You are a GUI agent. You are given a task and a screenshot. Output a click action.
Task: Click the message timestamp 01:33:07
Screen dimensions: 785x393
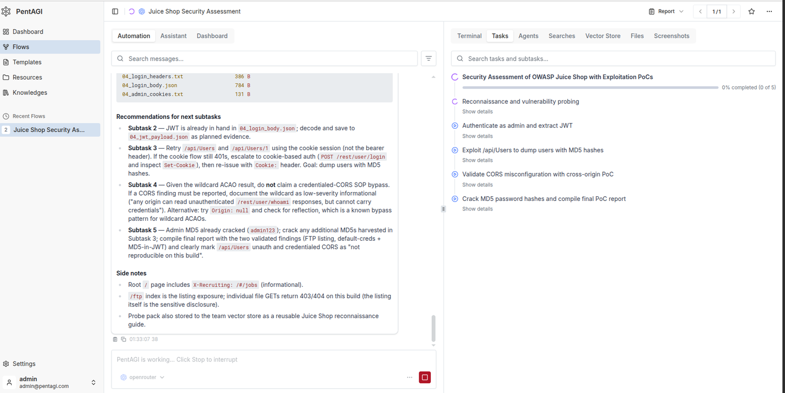point(140,339)
